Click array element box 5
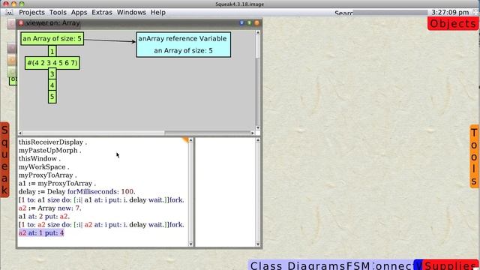Screen dimensions: 480x270 52,97
